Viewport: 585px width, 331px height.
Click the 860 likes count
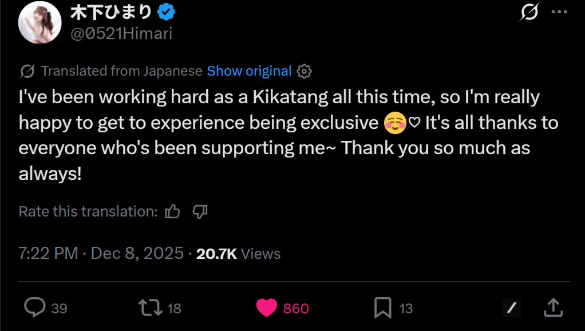click(x=296, y=309)
